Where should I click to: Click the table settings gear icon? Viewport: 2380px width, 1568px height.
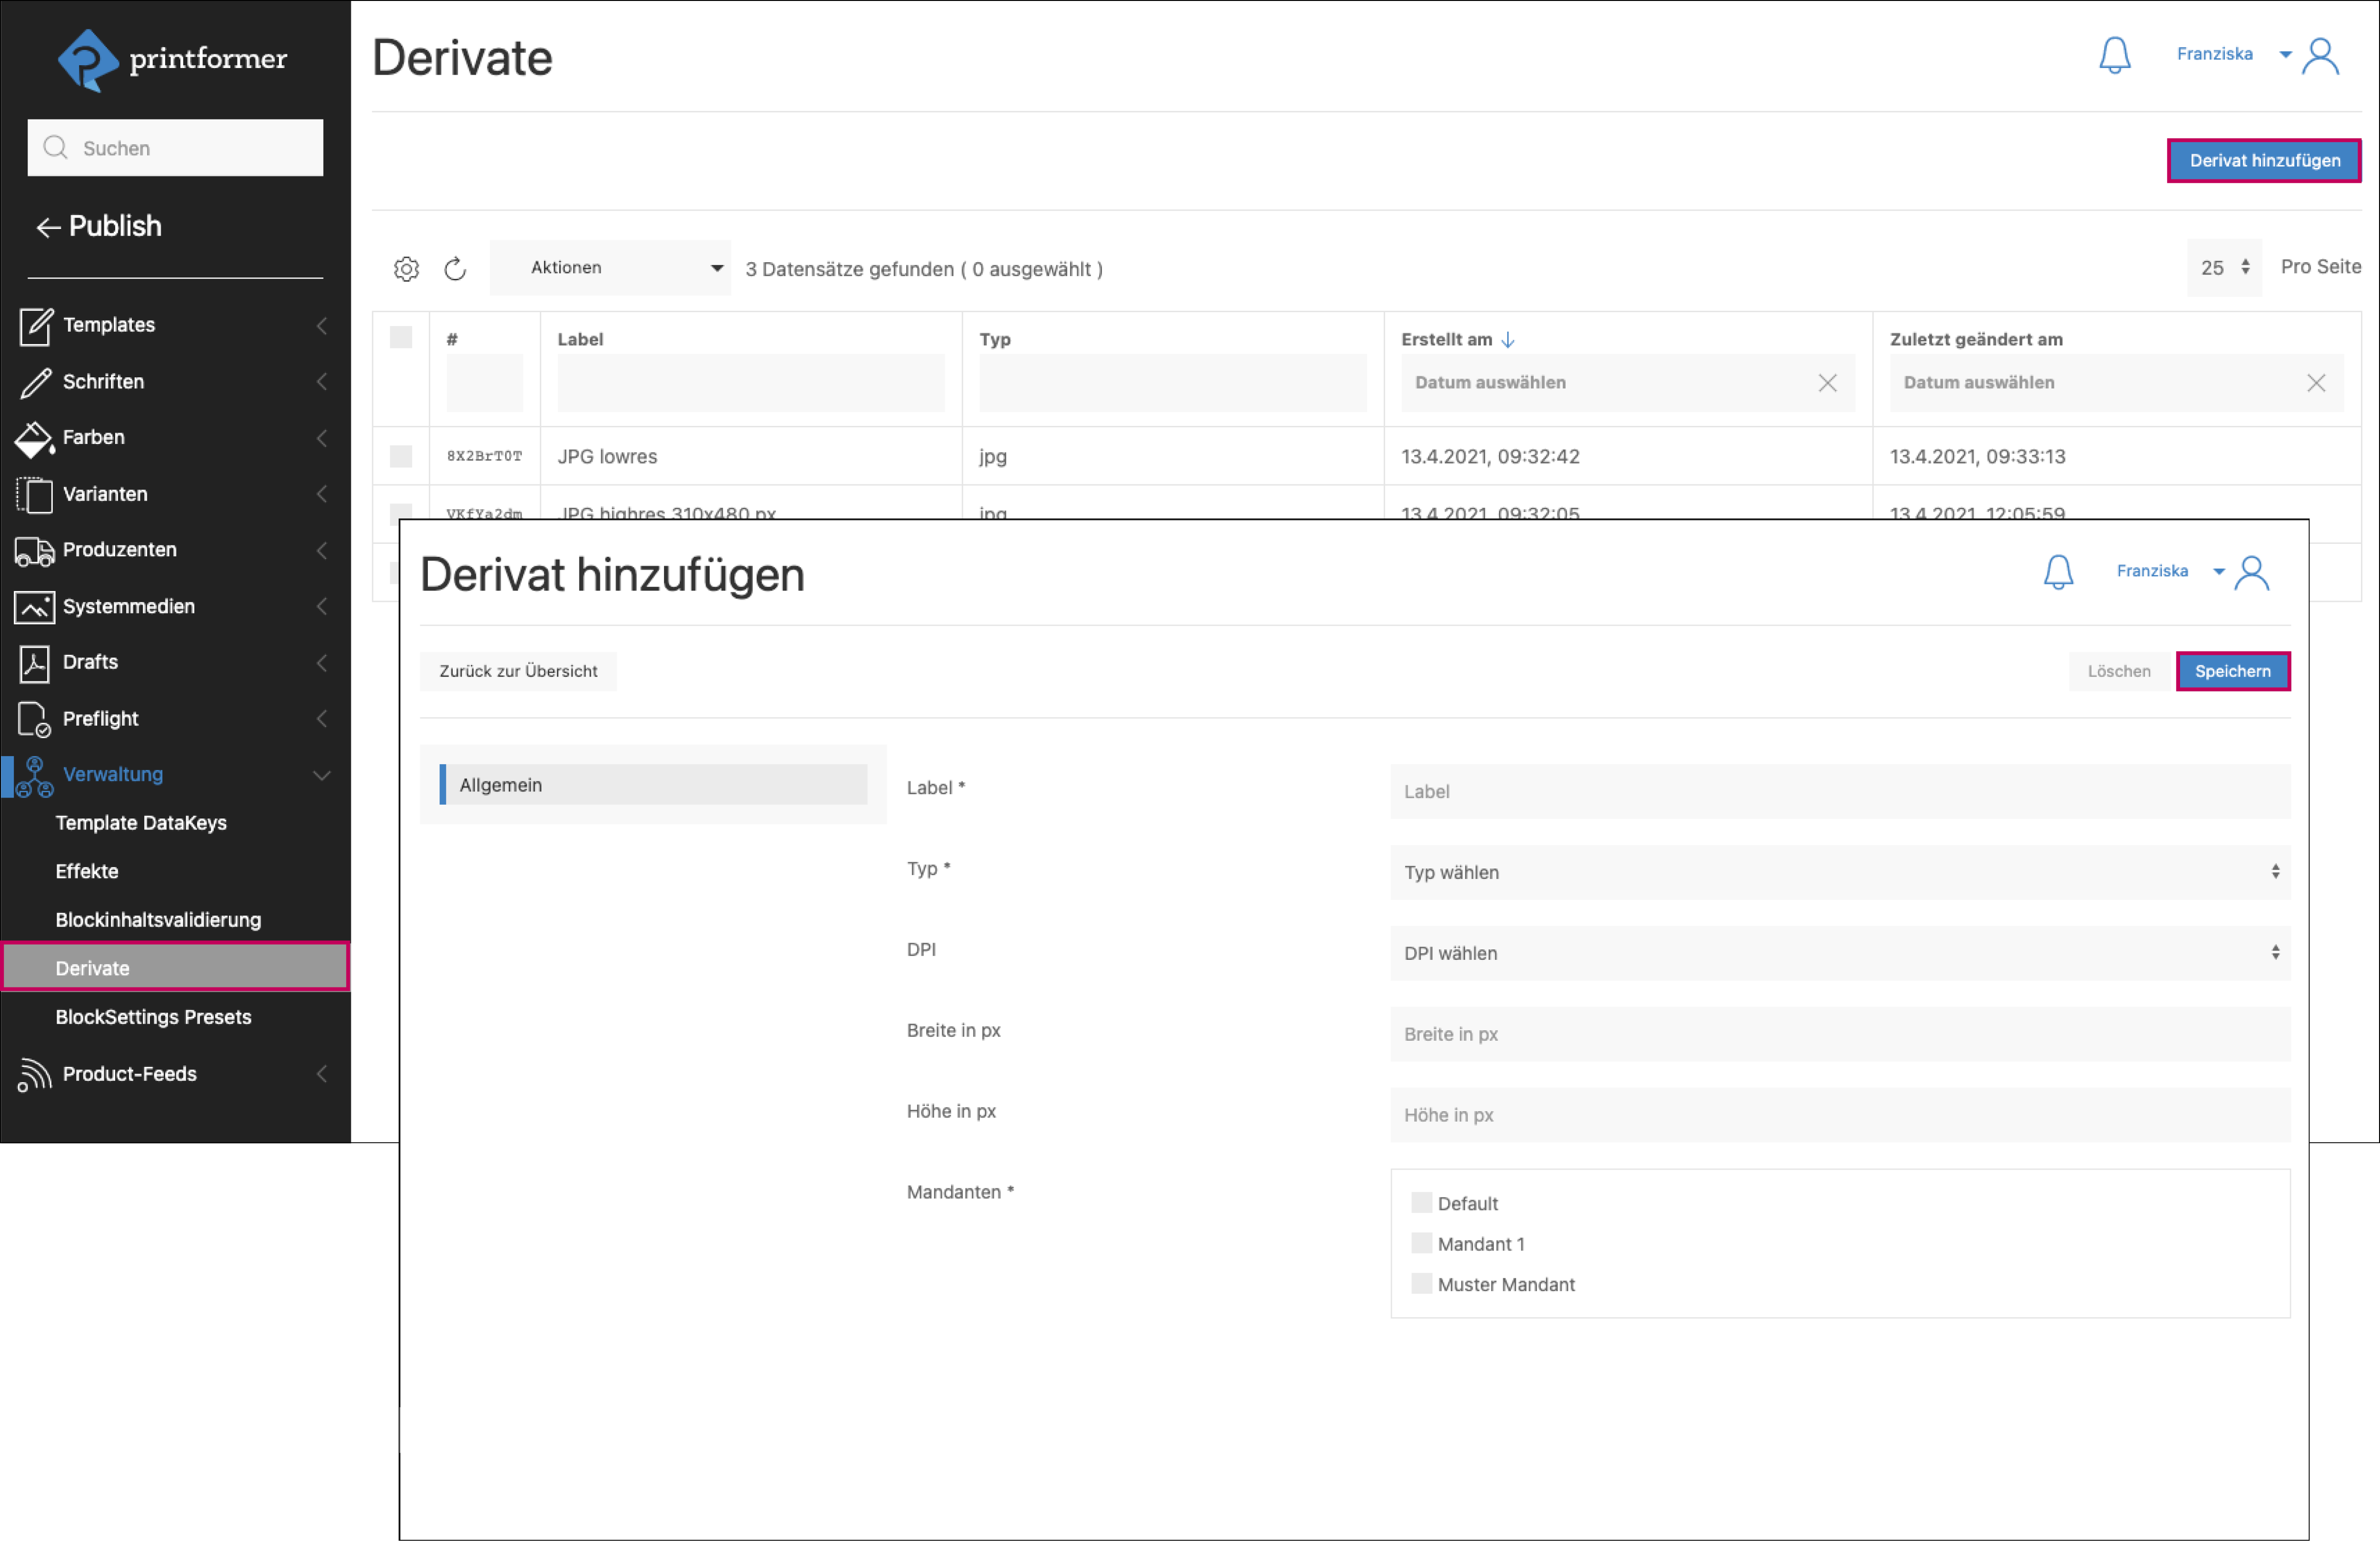click(x=406, y=269)
